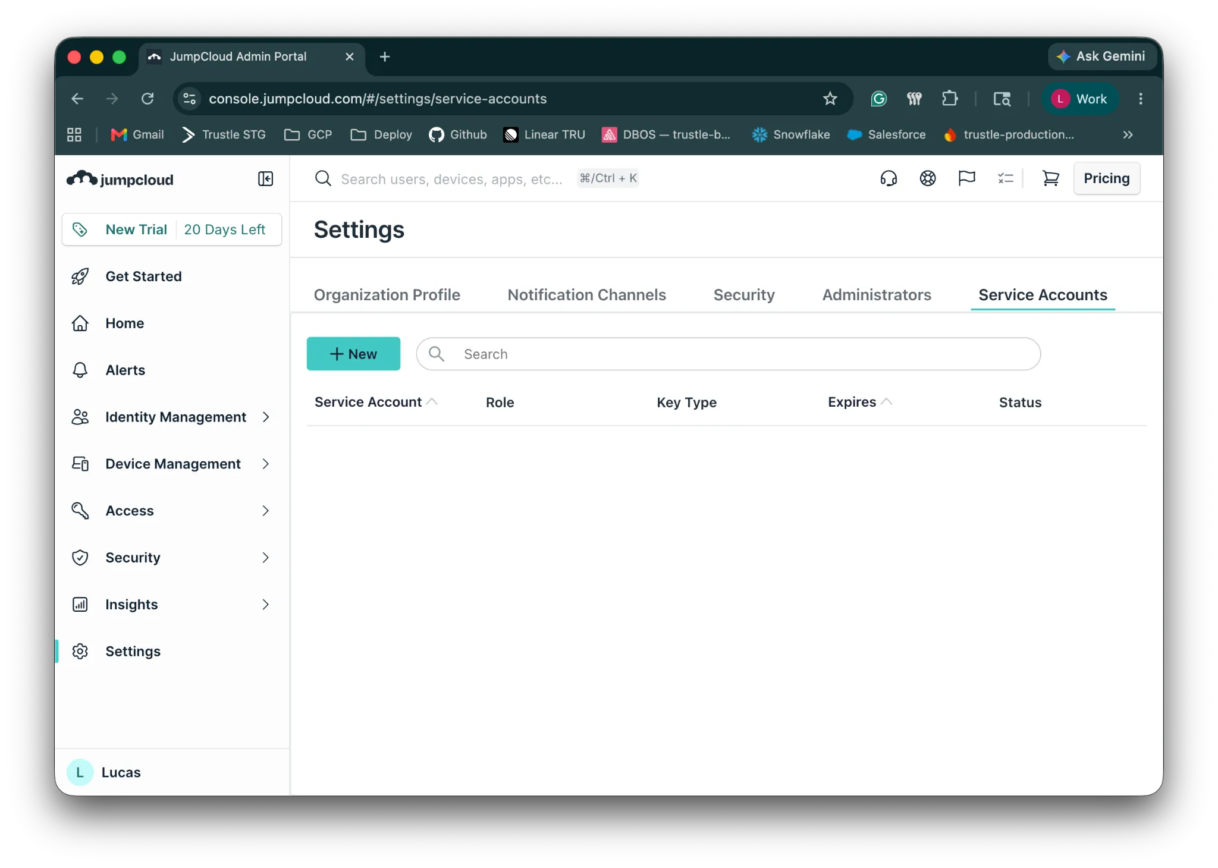Click the JumpCloud logo
1218x868 pixels.
[120, 179]
